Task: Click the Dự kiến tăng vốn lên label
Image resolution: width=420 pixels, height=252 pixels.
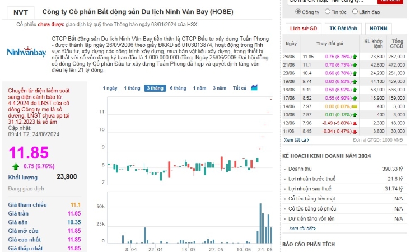Action: tap(311, 218)
